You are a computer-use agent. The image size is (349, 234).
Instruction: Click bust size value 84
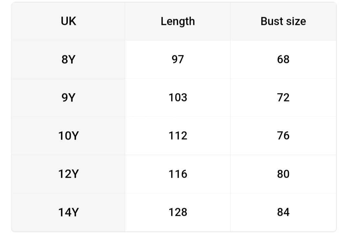[283, 212]
